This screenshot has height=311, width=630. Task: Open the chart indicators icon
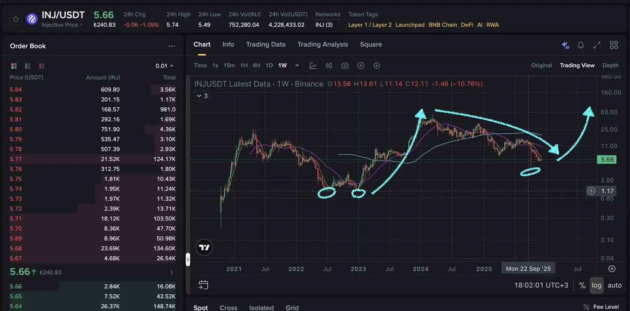click(x=313, y=65)
